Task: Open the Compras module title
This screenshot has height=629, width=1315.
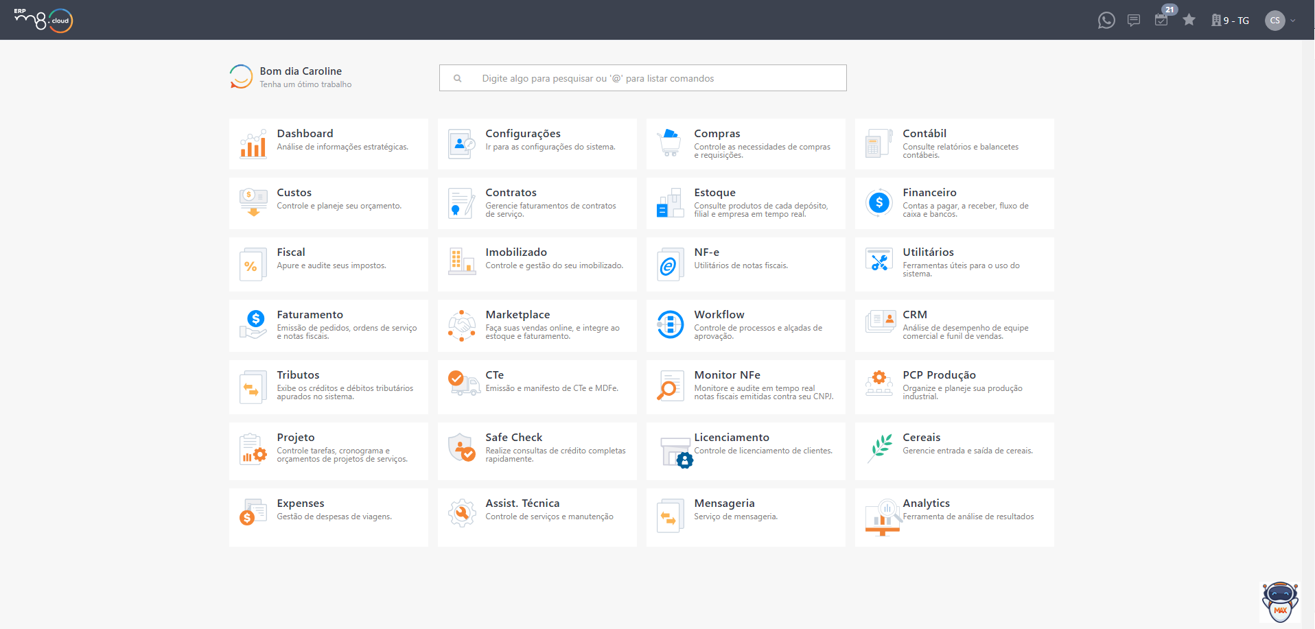Action: pyautogui.click(x=717, y=133)
